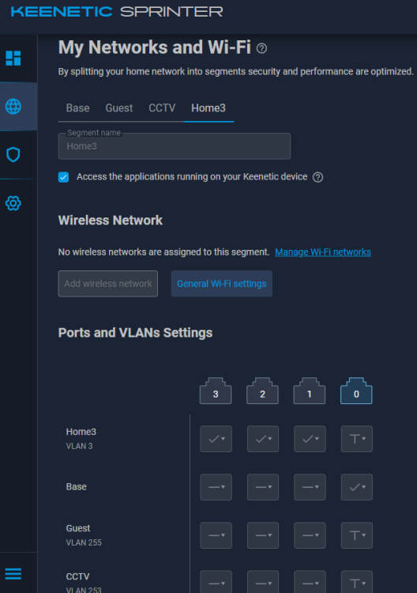
Task: Open the gear Management icon in sidebar
Action: tap(13, 203)
